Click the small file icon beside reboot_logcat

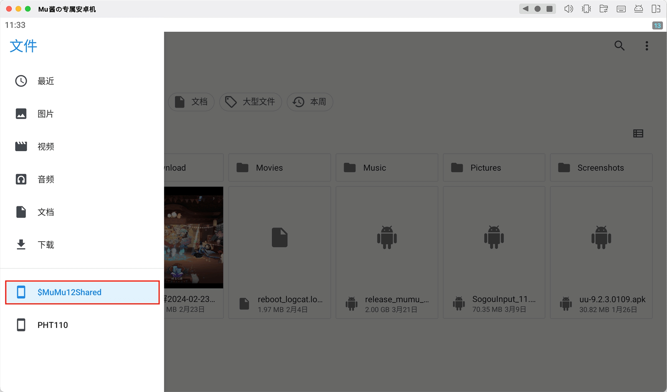pyautogui.click(x=244, y=304)
